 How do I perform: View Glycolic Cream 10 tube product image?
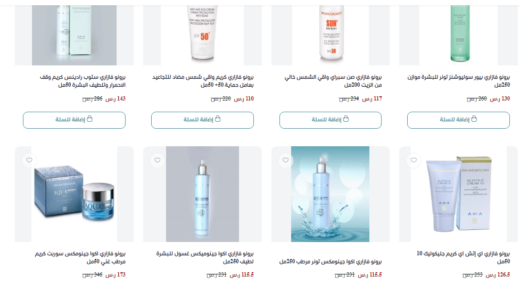[458, 194]
